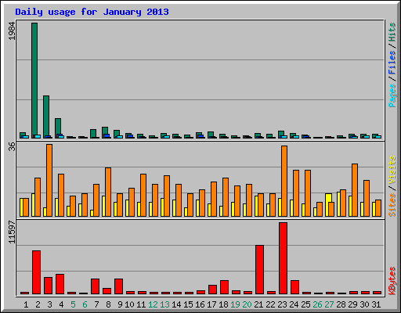
Task: Click day label 2 on the x-axis
Action: 38,304
